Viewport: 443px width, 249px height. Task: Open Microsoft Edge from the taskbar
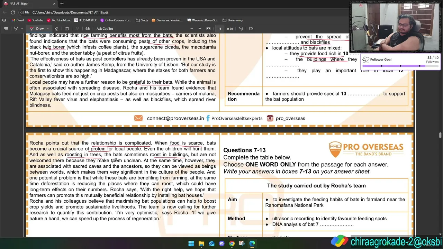tap(252, 244)
